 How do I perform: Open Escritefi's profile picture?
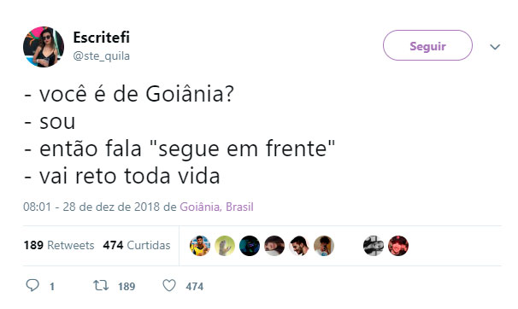coord(44,47)
